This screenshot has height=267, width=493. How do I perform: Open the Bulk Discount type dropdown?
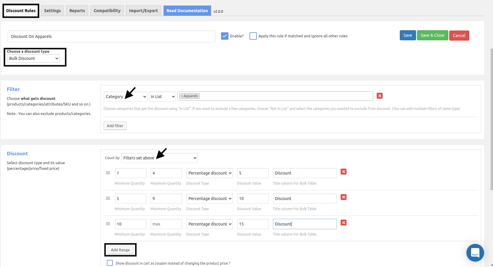pos(33,58)
